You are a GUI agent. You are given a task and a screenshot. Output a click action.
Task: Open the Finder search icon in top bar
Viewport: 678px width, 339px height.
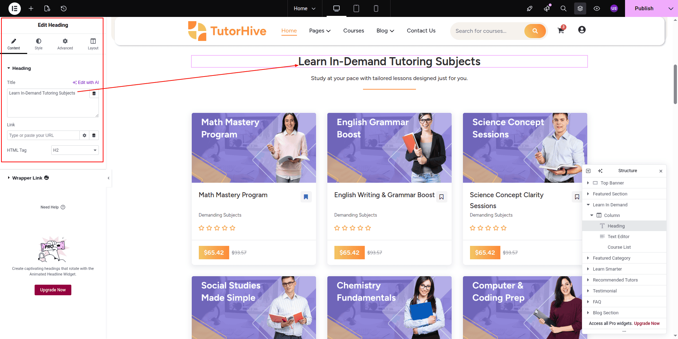click(563, 8)
